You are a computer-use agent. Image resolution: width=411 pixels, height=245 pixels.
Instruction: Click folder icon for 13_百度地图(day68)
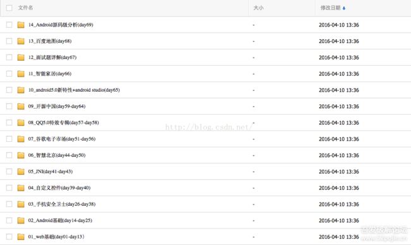tap(21, 41)
